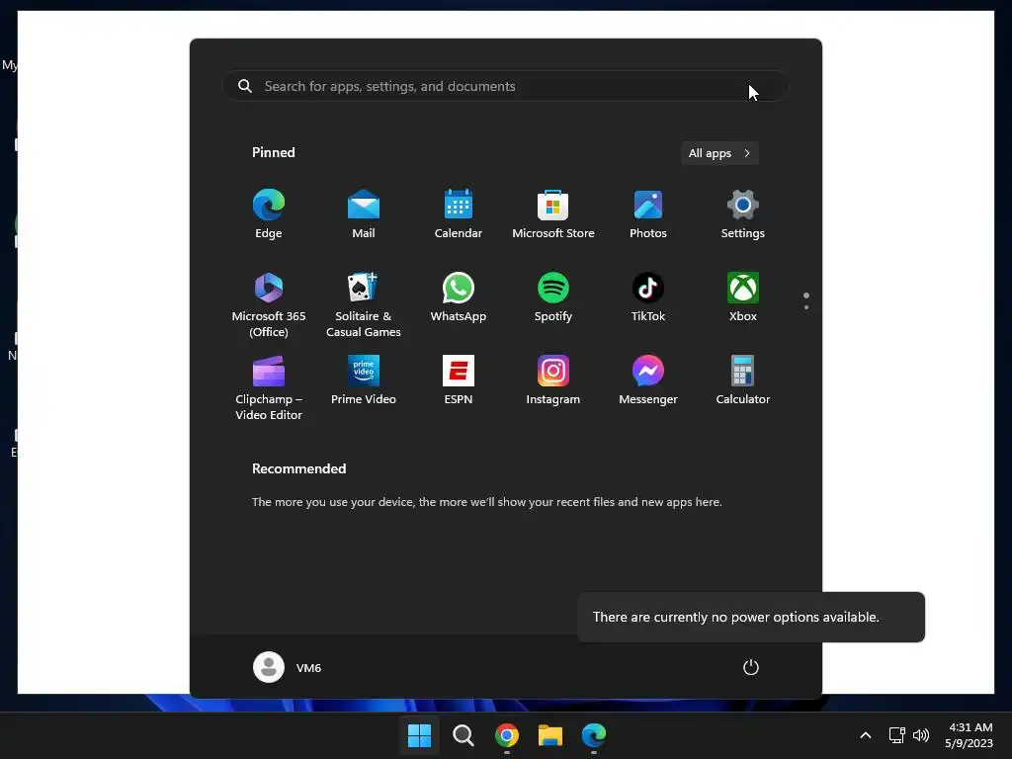This screenshot has height=759, width=1012.
Task: Click the no power options available tooltip
Action: tap(751, 617)
